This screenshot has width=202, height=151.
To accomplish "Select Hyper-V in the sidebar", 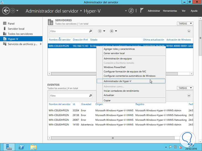I will pos(21,39).
